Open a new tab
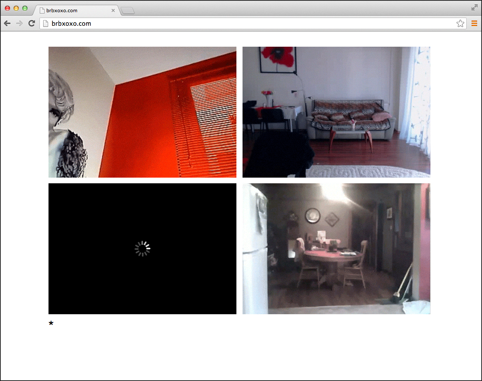Screen dimensions: 482x381 pyautogui.click(x=128, y=11)
